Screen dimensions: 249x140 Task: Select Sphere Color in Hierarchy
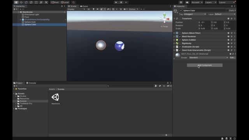click(30, 24)
